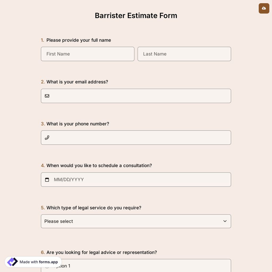This screenshot has width=272, height=272.
Task: Click the First Name input field
Action: pos(88,54)
